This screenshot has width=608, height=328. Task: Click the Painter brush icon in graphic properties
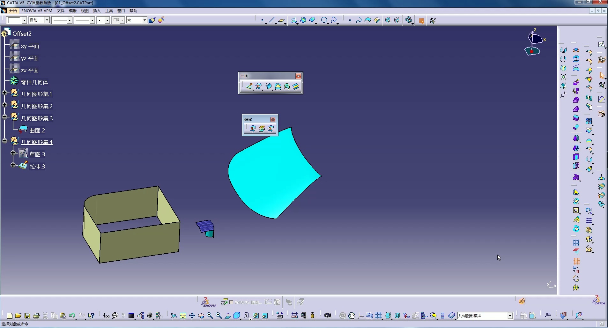click(152, 20)
